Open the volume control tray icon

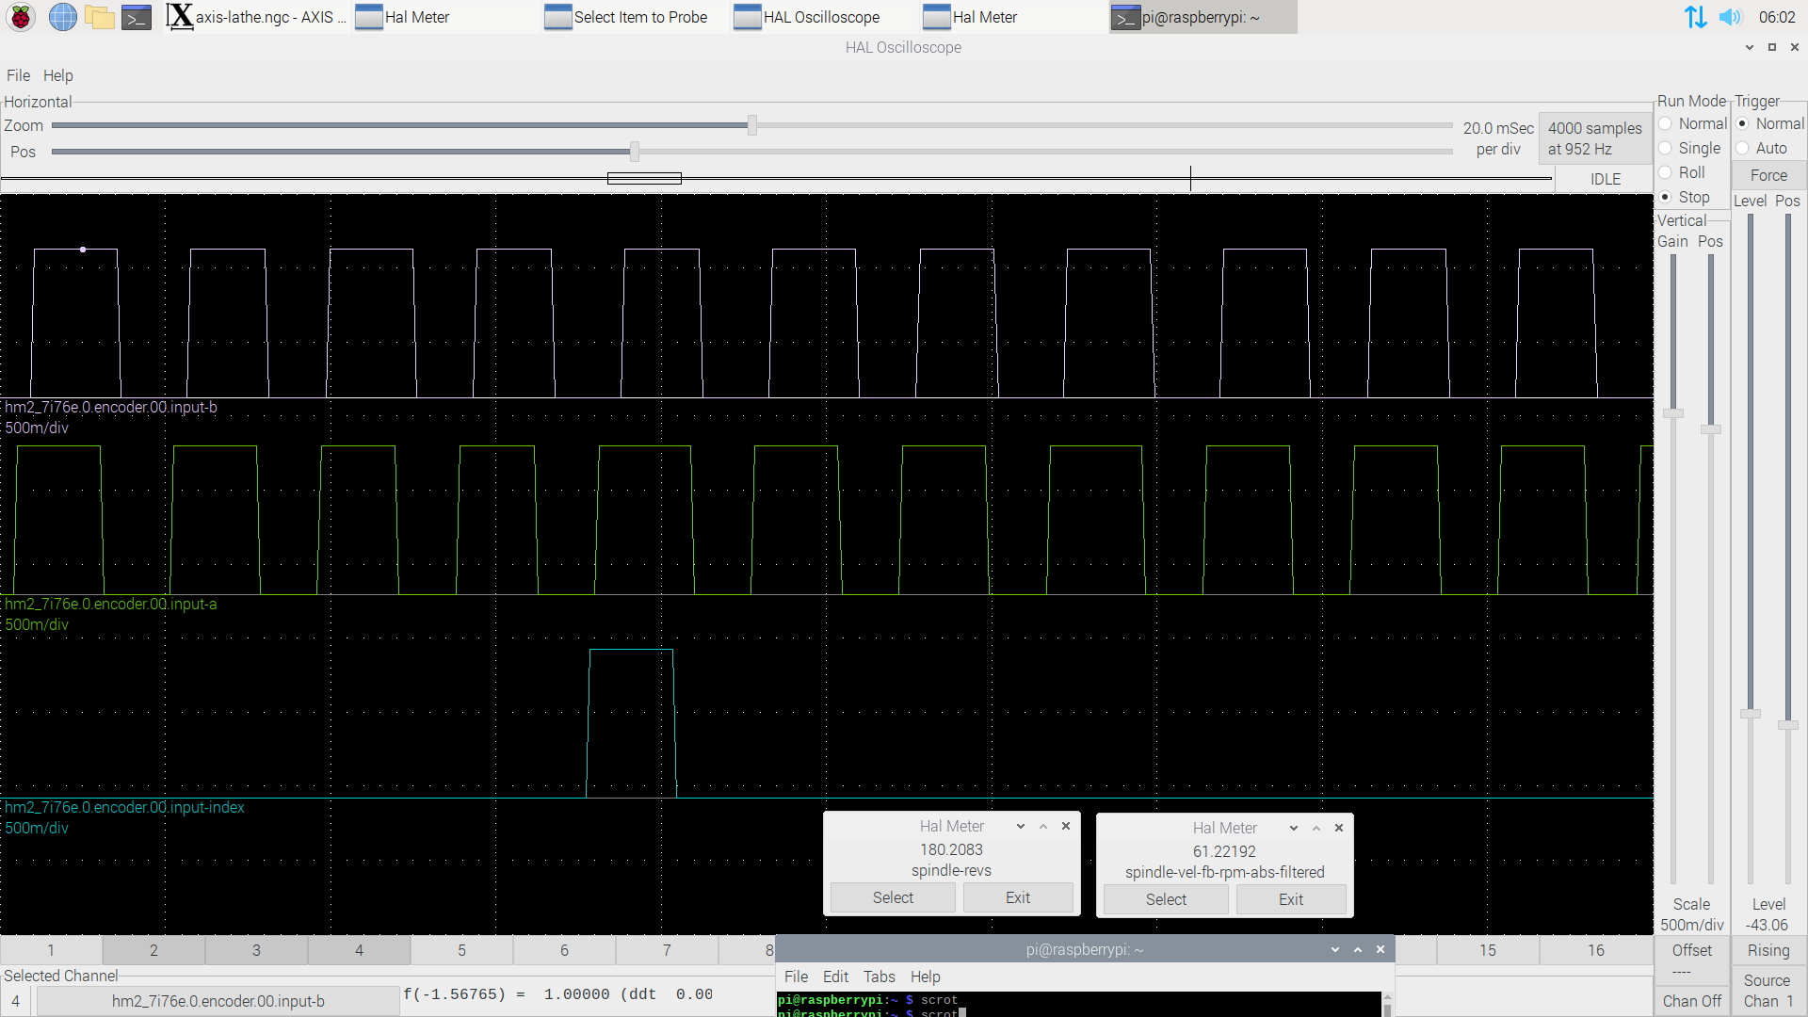1730,17
